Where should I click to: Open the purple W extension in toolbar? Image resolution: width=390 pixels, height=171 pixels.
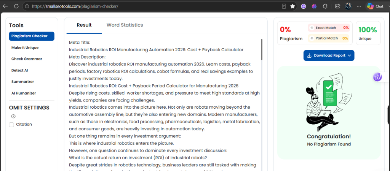[304, 6]
